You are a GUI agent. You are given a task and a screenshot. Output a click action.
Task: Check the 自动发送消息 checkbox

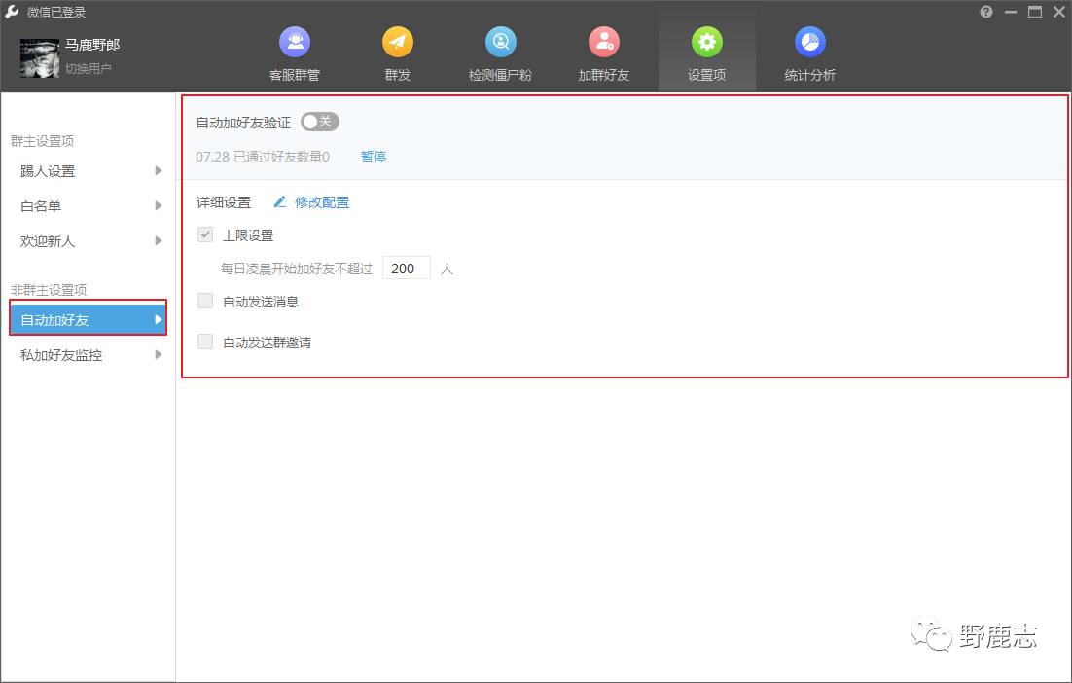pos(205,302)
